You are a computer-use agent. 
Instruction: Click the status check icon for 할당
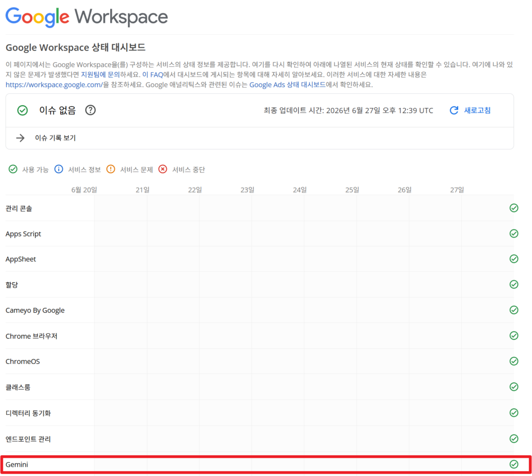(x=514, y=284)
